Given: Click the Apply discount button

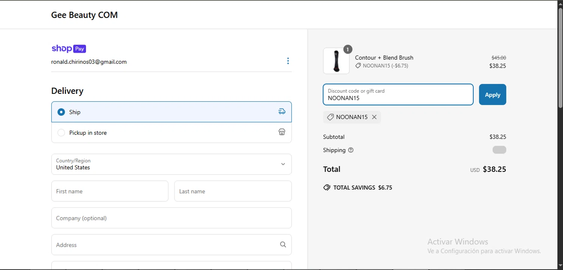Looking at the screenshot, I should point(492,95).
